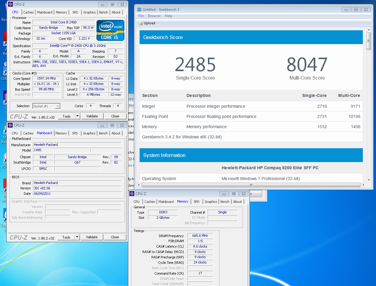
Task: Click the processor Name field Intel Core i5 2400
Action: [64, 22]
